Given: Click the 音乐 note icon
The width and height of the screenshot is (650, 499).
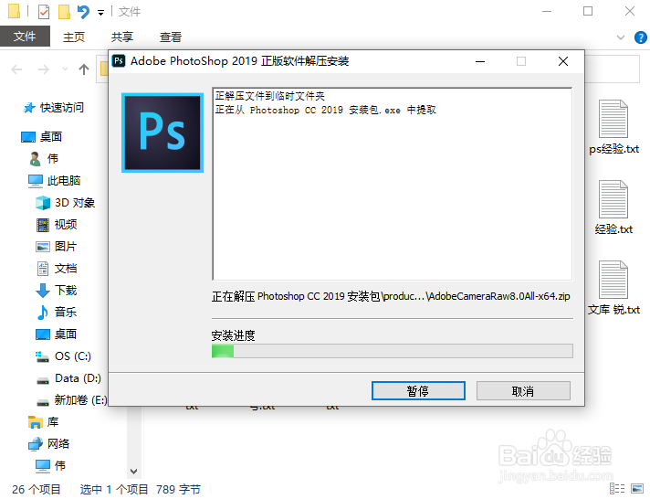Looking at the screenshot, I should point(43,313).
